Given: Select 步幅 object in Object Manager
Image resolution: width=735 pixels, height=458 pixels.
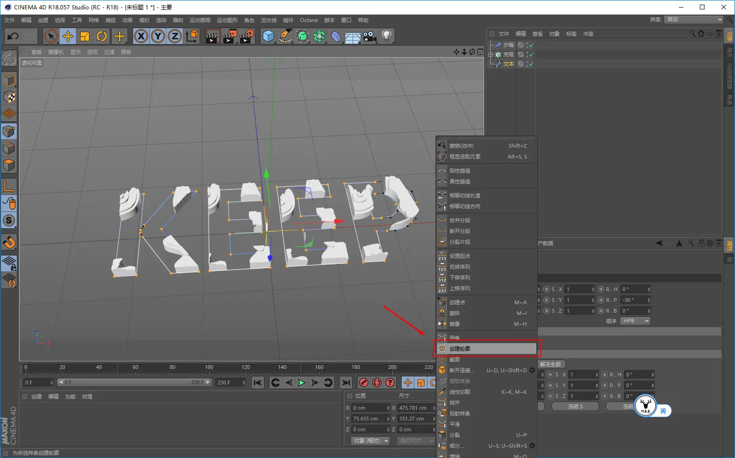Looking at the screenshot, I should [509, 45].
